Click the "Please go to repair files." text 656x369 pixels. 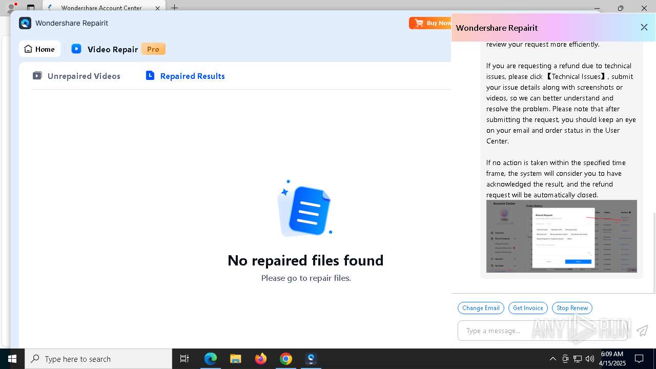pos(306,278)
